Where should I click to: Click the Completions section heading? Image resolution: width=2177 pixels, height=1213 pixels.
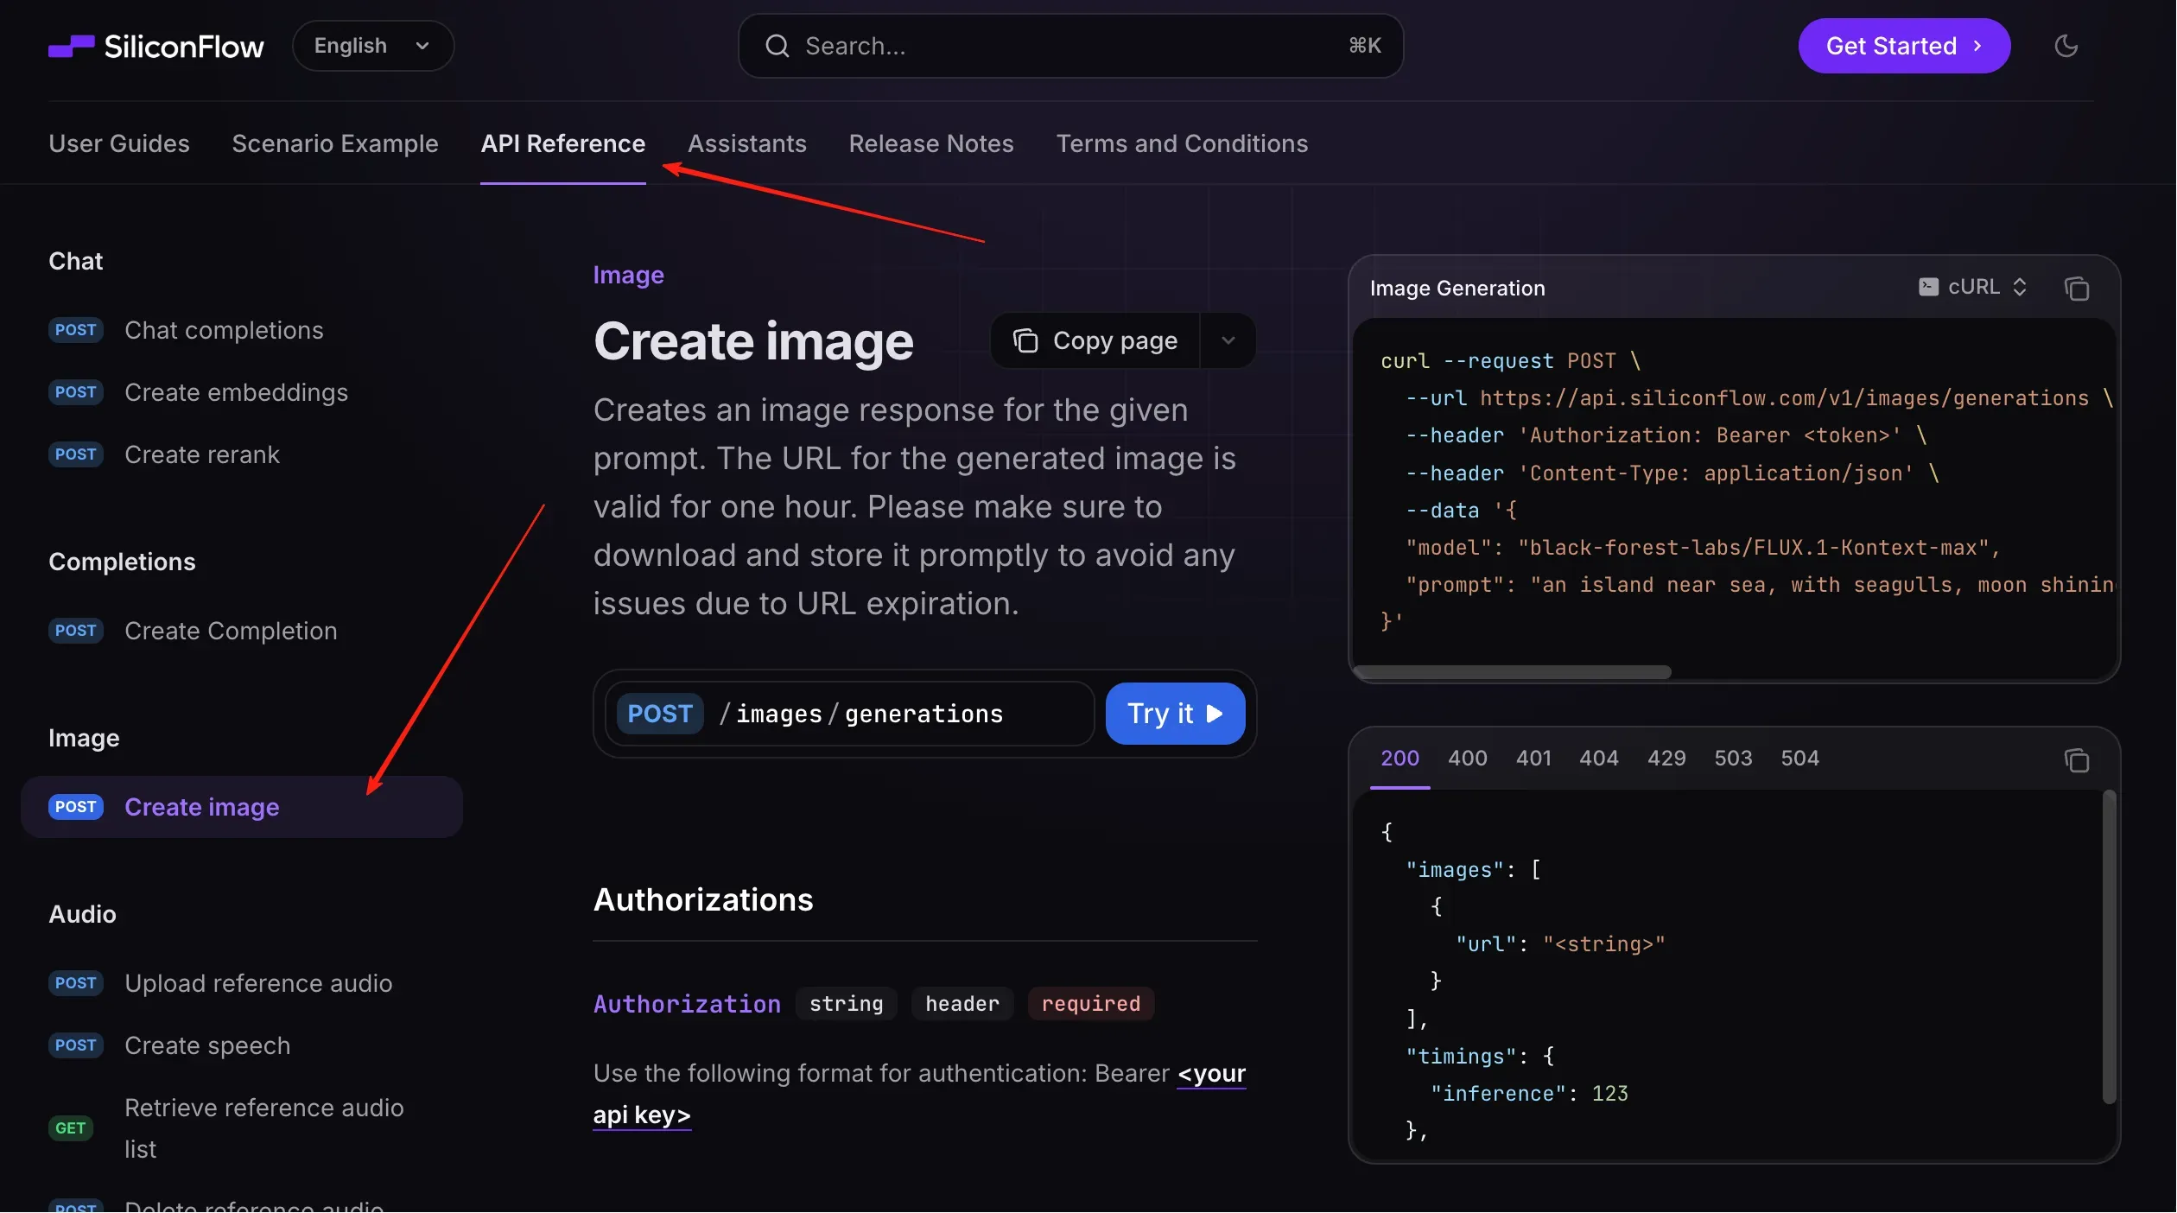tap(122, 562)
